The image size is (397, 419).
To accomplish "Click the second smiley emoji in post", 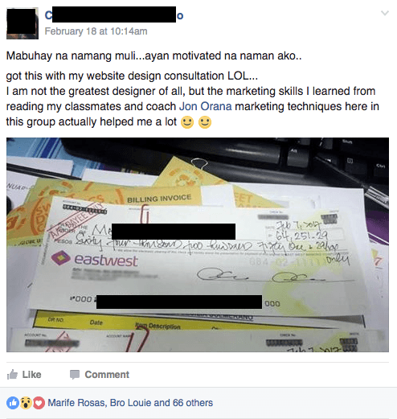I will [x=205, y=122].
